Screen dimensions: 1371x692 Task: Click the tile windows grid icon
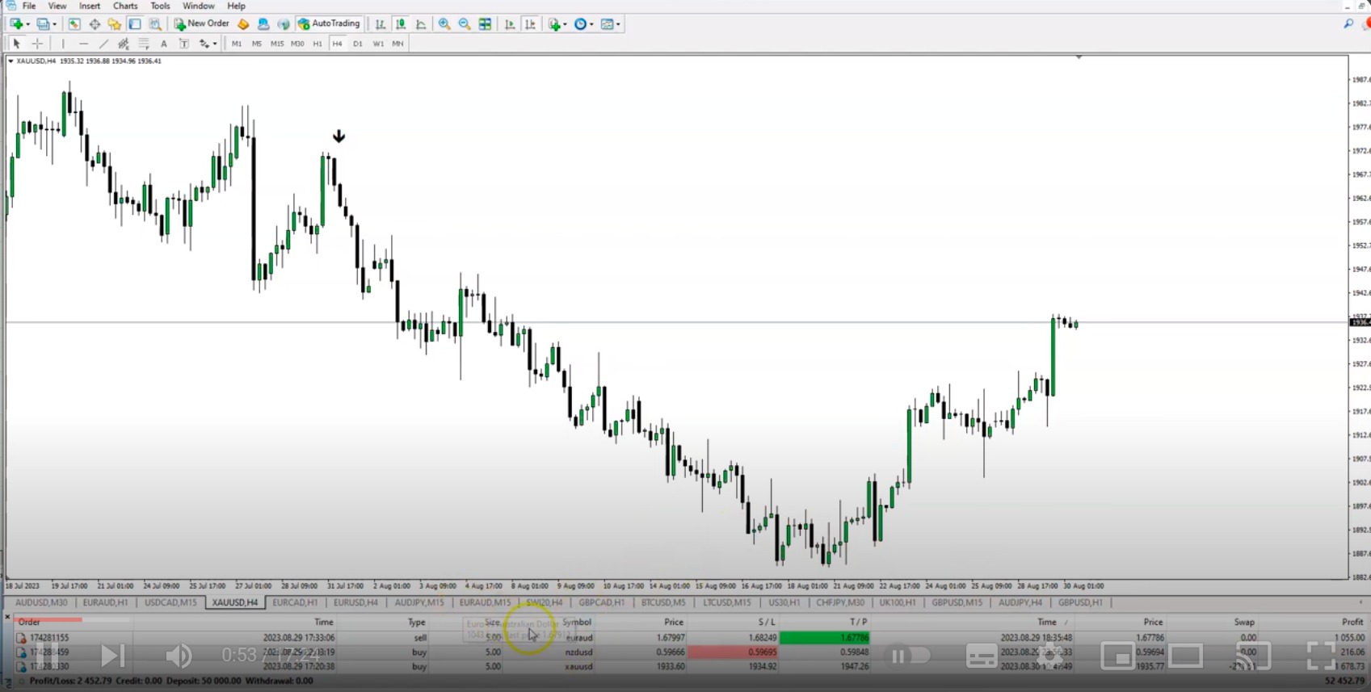(x=485, y=24)
